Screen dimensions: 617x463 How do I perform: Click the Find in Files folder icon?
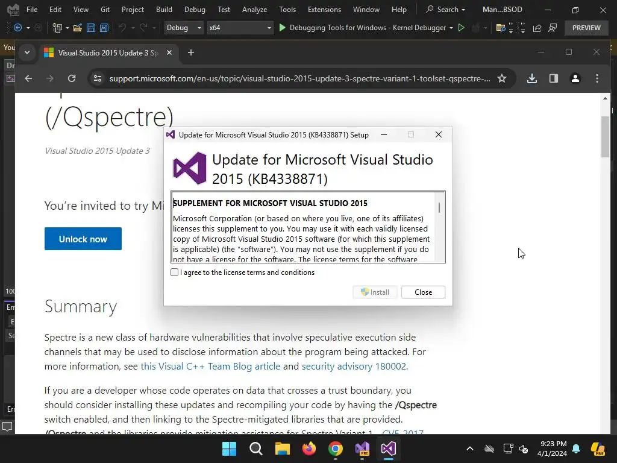coord(501,28)
